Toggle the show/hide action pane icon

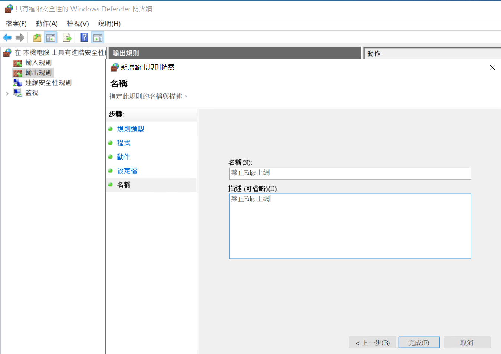tap(98, 37)
